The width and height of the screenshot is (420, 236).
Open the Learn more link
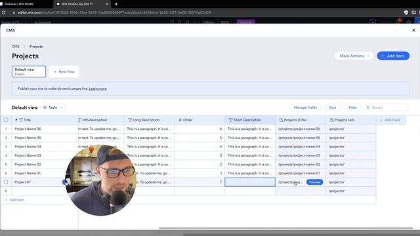click(x=98, y=88)
